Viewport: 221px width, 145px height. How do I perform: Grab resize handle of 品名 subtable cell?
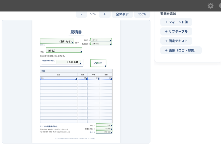76,79
